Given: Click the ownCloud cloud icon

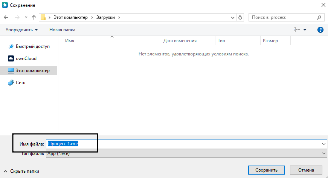Looking at the screenshot, I should pos(11,58).
